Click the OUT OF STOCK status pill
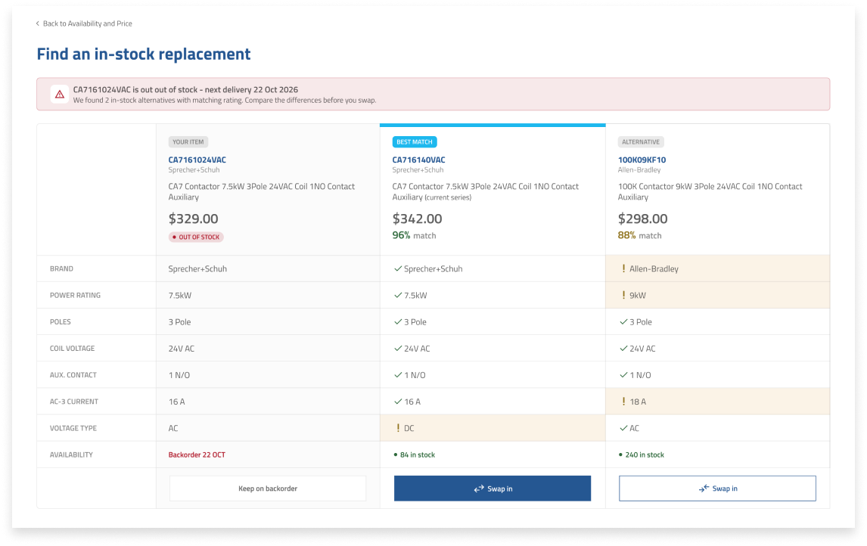This screenshot has width=867, height=546. coord(196,237)
